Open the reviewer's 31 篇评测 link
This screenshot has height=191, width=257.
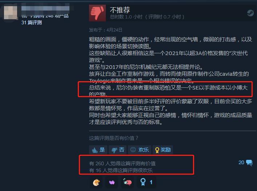32,22
